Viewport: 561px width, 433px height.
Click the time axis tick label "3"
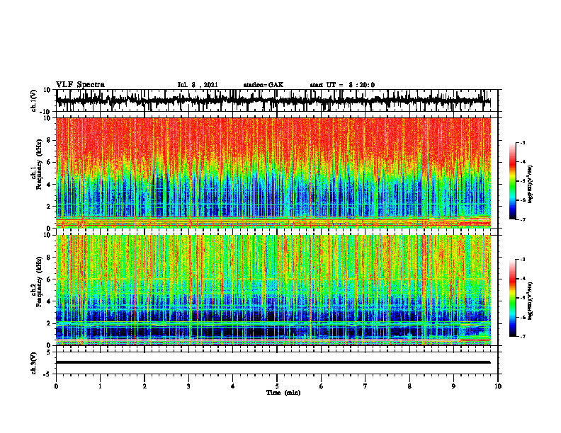click(188, 386)
